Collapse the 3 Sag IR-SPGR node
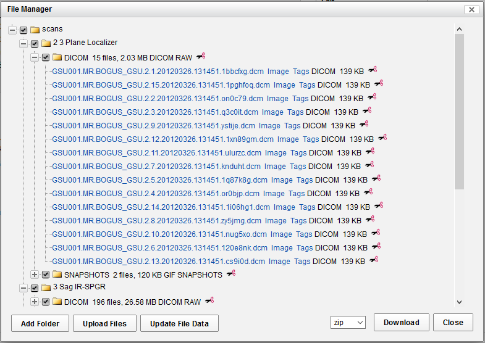The image size is (485, 343). click(x=23, y=288)
